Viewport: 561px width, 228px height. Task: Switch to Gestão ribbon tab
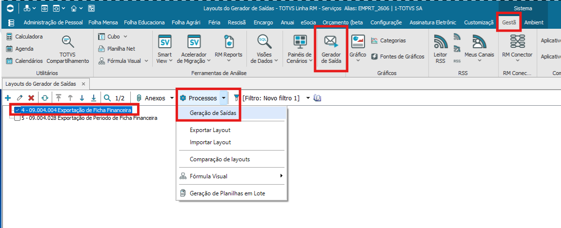click(x=509, y=22)
